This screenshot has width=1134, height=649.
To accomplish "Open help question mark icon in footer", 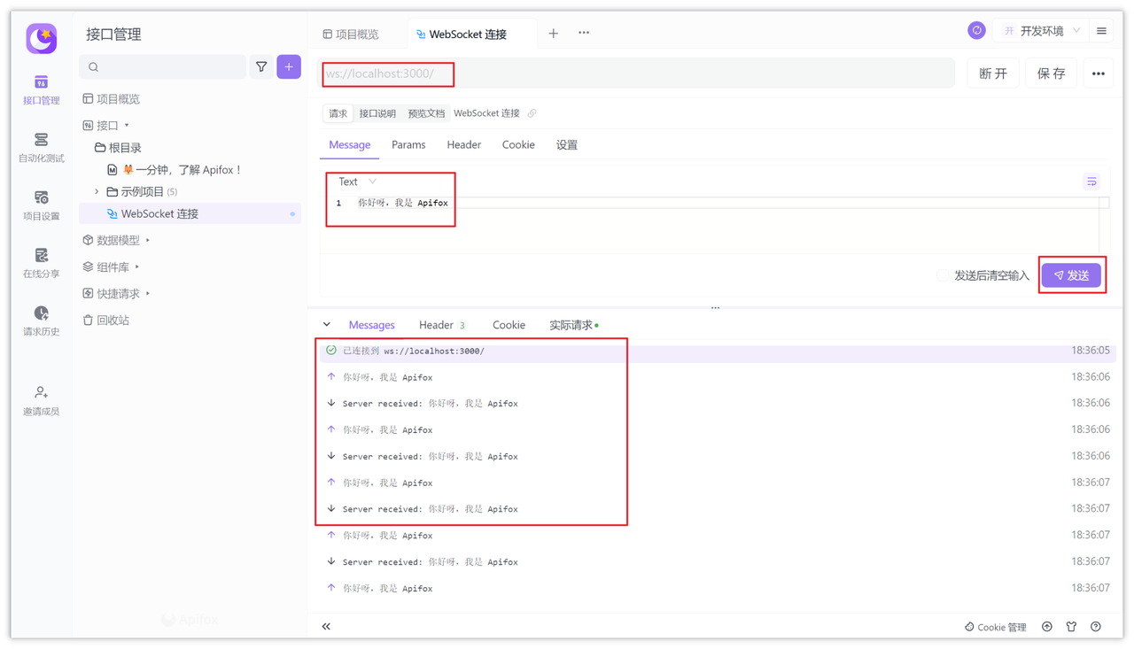I will (x=1096, y=627).
